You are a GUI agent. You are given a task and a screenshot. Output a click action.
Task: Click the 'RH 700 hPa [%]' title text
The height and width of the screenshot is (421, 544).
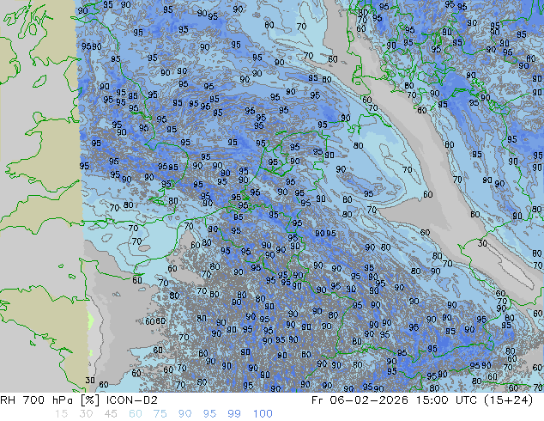pos(51,400)
